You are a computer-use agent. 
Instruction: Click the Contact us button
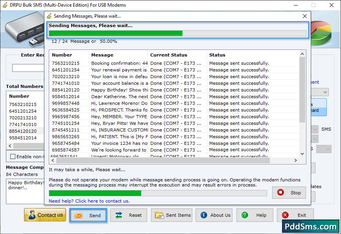click(x=45, y=215)
